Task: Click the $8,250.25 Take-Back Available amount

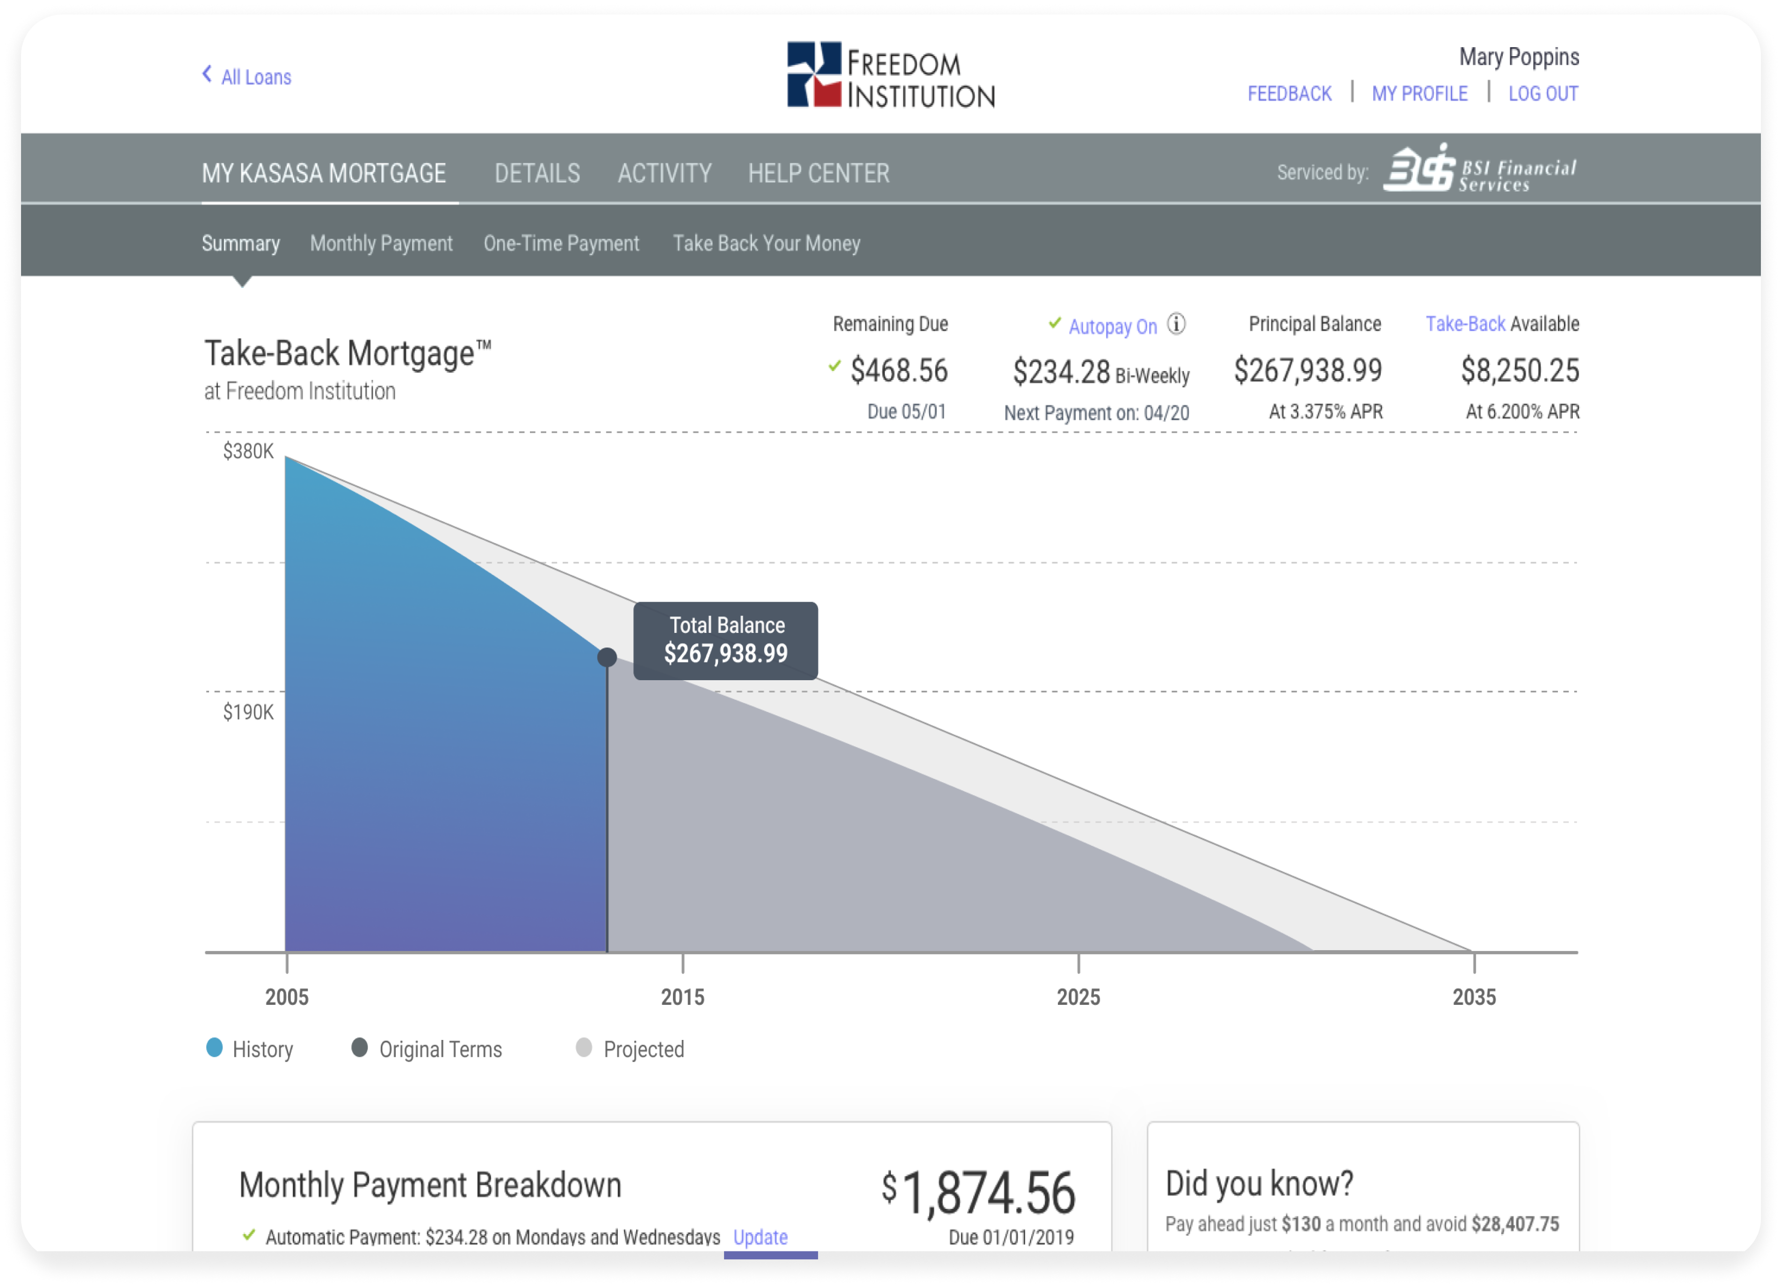Action: [x=1520, y=370]
